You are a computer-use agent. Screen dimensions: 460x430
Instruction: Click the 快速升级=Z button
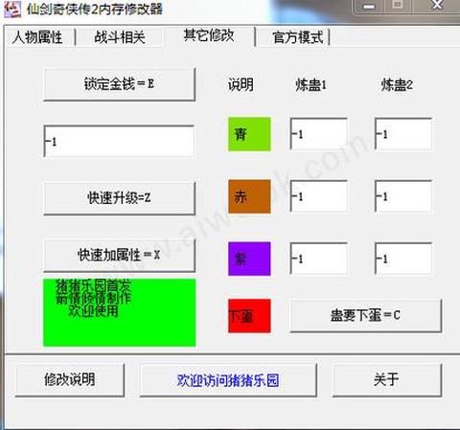(x=120, y=198)
